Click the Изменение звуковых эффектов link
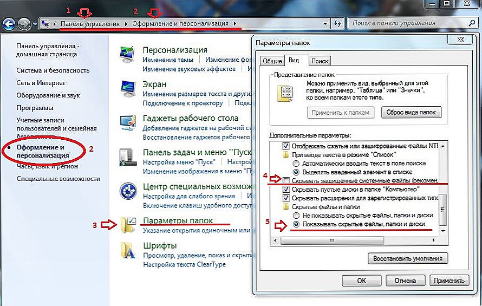Image resolution: width=482 pixels, height=306 pixels. (189, 69)
